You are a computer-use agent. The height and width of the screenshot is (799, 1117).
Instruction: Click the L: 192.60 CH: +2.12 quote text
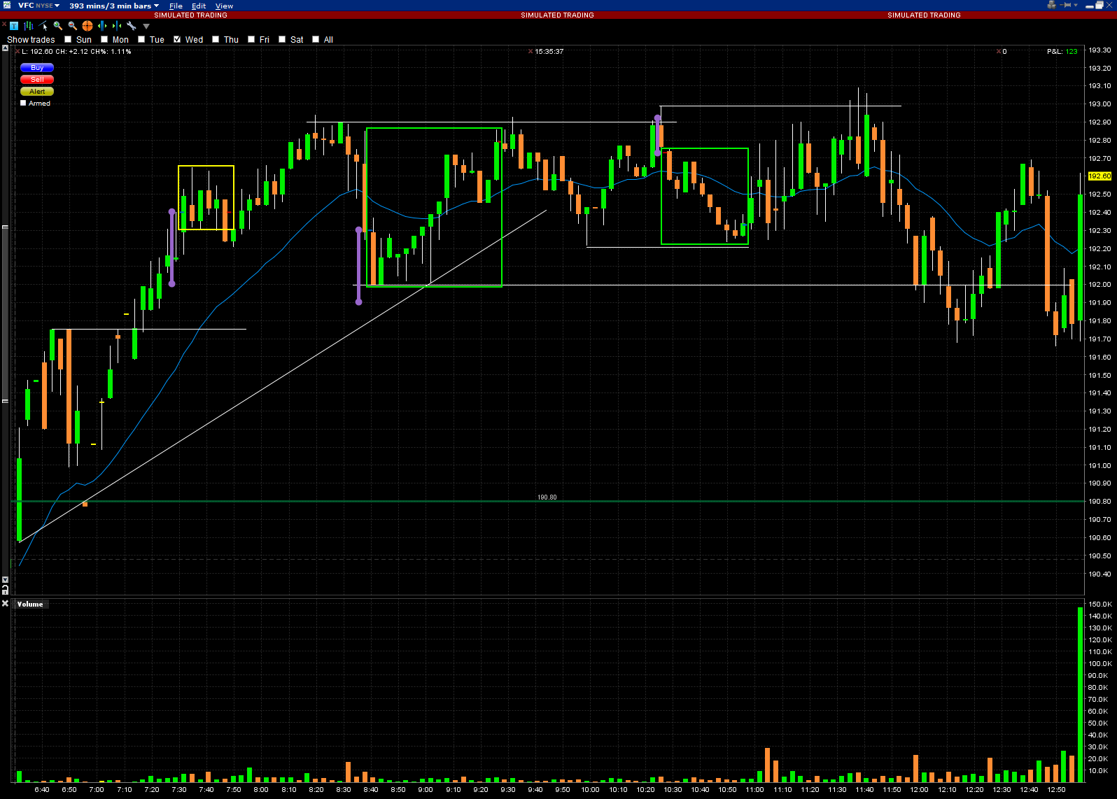[76, 51]
